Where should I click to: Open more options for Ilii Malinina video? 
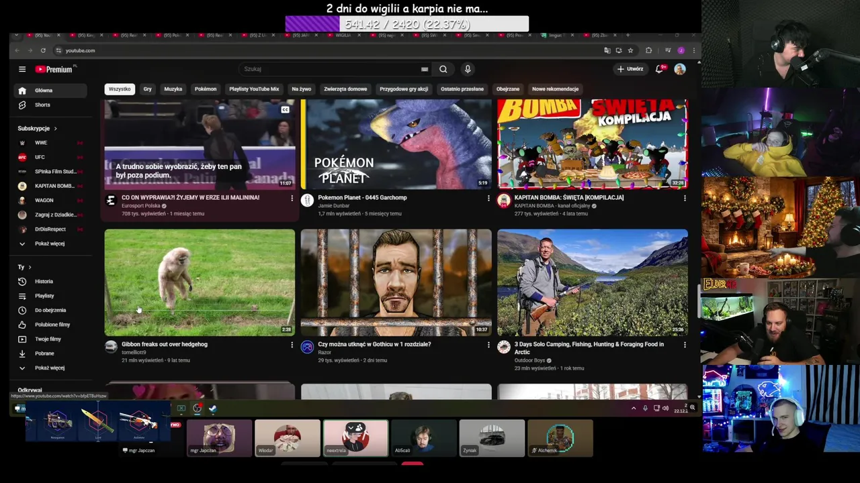(292, 198)
